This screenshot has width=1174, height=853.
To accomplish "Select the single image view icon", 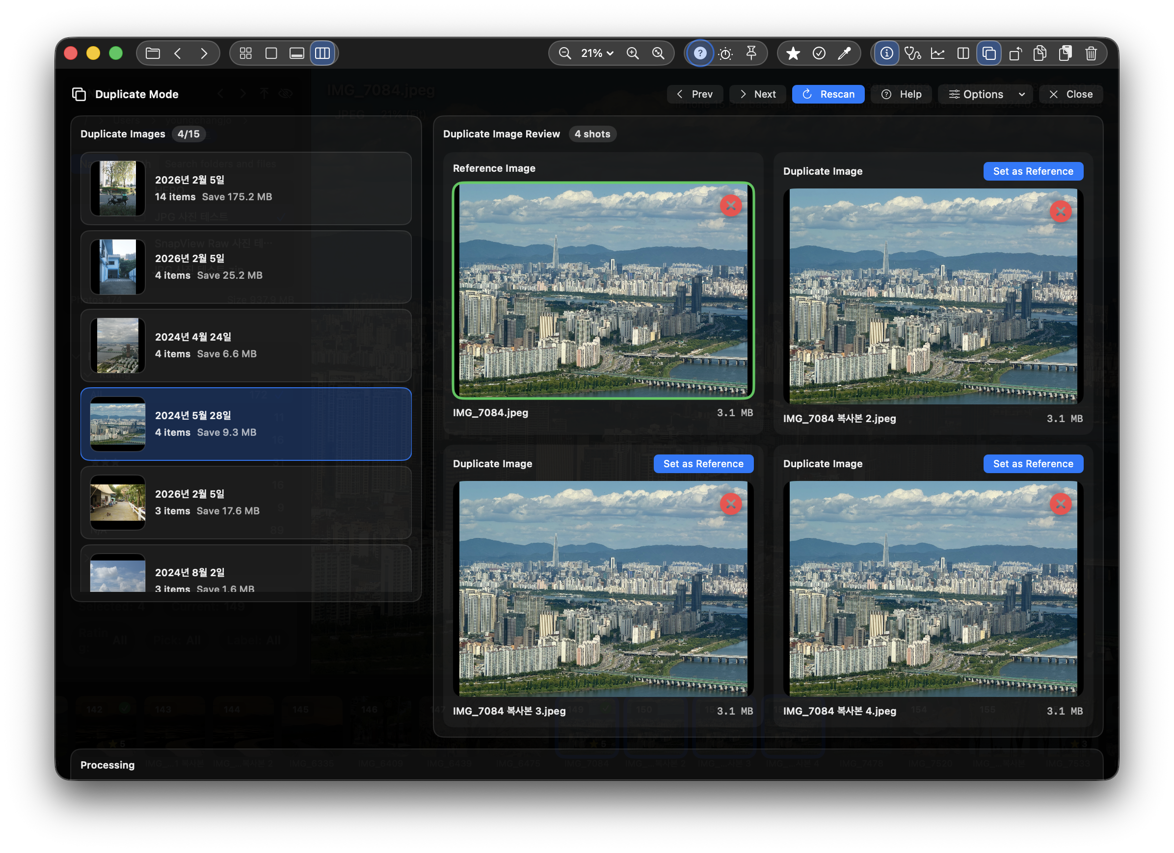I will (271, 53).
